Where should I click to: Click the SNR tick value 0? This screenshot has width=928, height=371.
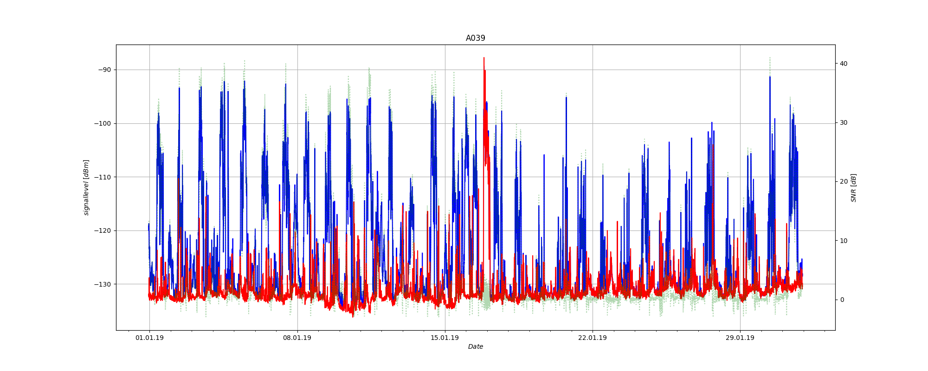point(841,300)
